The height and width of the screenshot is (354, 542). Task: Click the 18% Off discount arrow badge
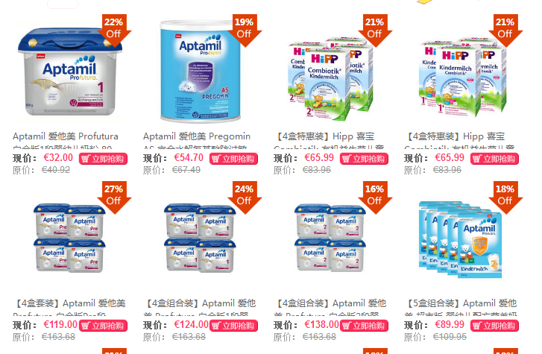tap(505, 197)
